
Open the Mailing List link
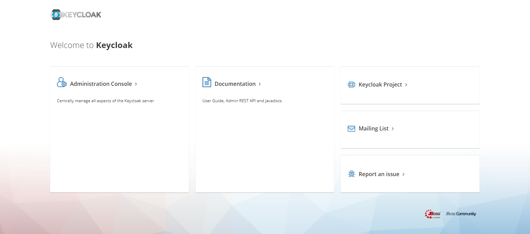tap(374, 129)
